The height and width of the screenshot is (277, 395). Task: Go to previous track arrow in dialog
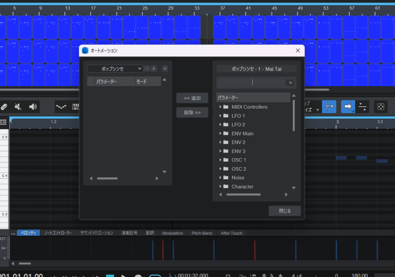click(x=147, y=69)
